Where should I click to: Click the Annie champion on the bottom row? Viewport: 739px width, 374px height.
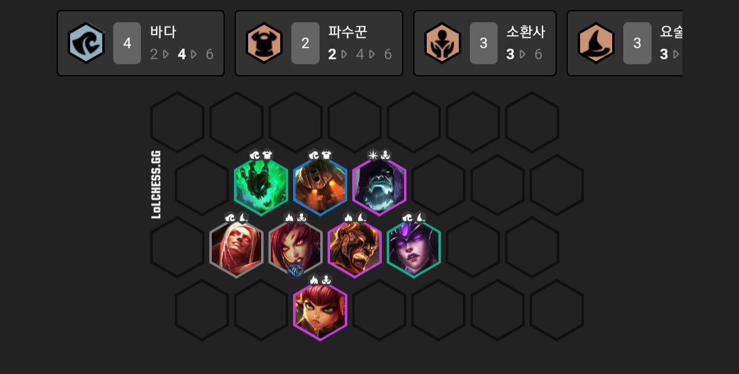(320, 311)
